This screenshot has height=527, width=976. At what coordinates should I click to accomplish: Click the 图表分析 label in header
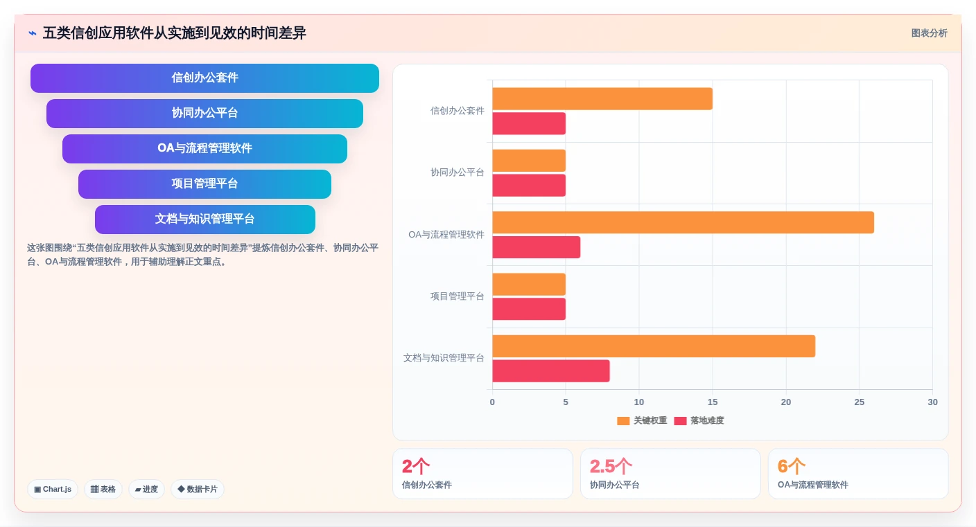tap(929, 33)
